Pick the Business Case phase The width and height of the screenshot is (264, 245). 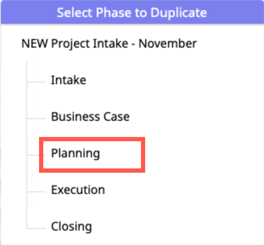click(90, 117)
